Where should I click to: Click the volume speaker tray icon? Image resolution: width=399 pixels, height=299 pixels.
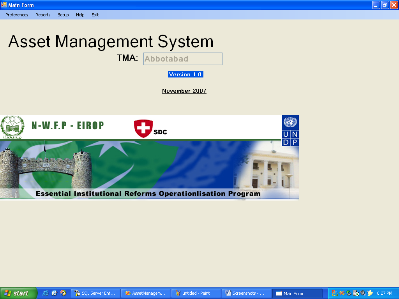pyautogui.click(x=363, y=293)
